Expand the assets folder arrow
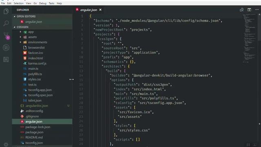 point(20,37)
